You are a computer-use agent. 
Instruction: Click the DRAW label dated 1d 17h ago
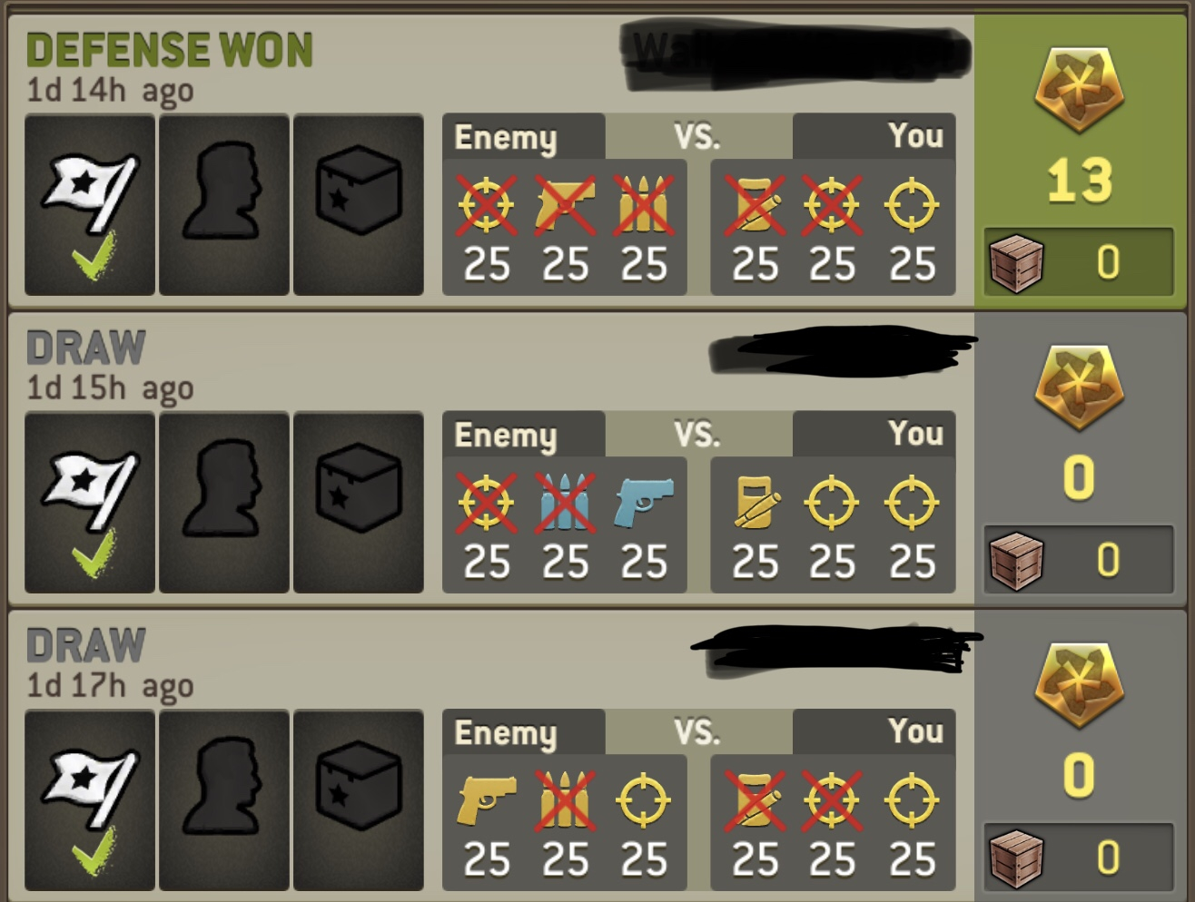tap(85, 645)
